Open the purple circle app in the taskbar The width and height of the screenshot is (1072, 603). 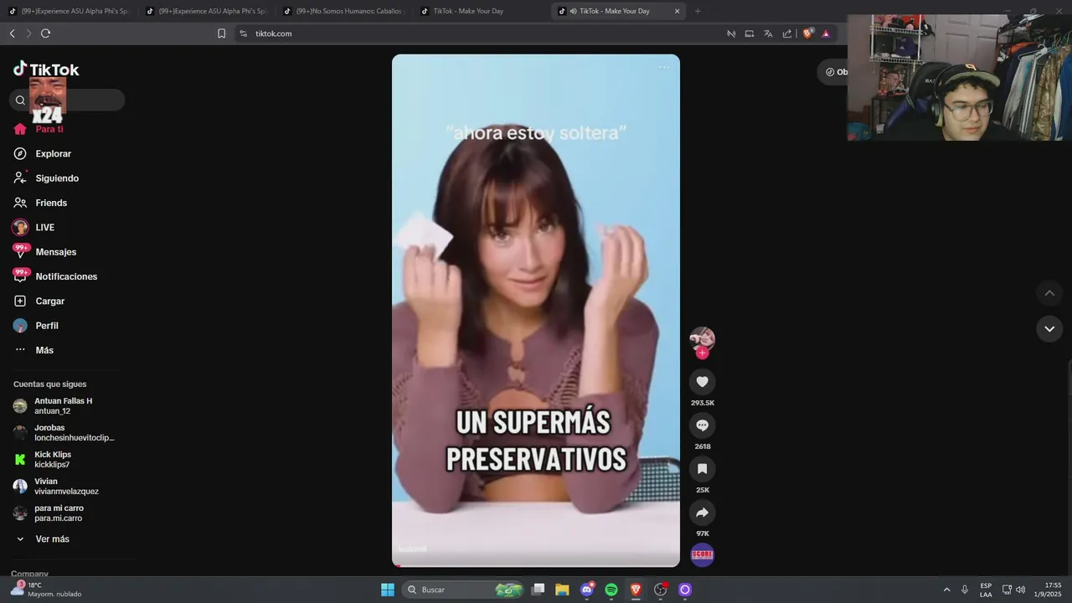pos(684,590)
